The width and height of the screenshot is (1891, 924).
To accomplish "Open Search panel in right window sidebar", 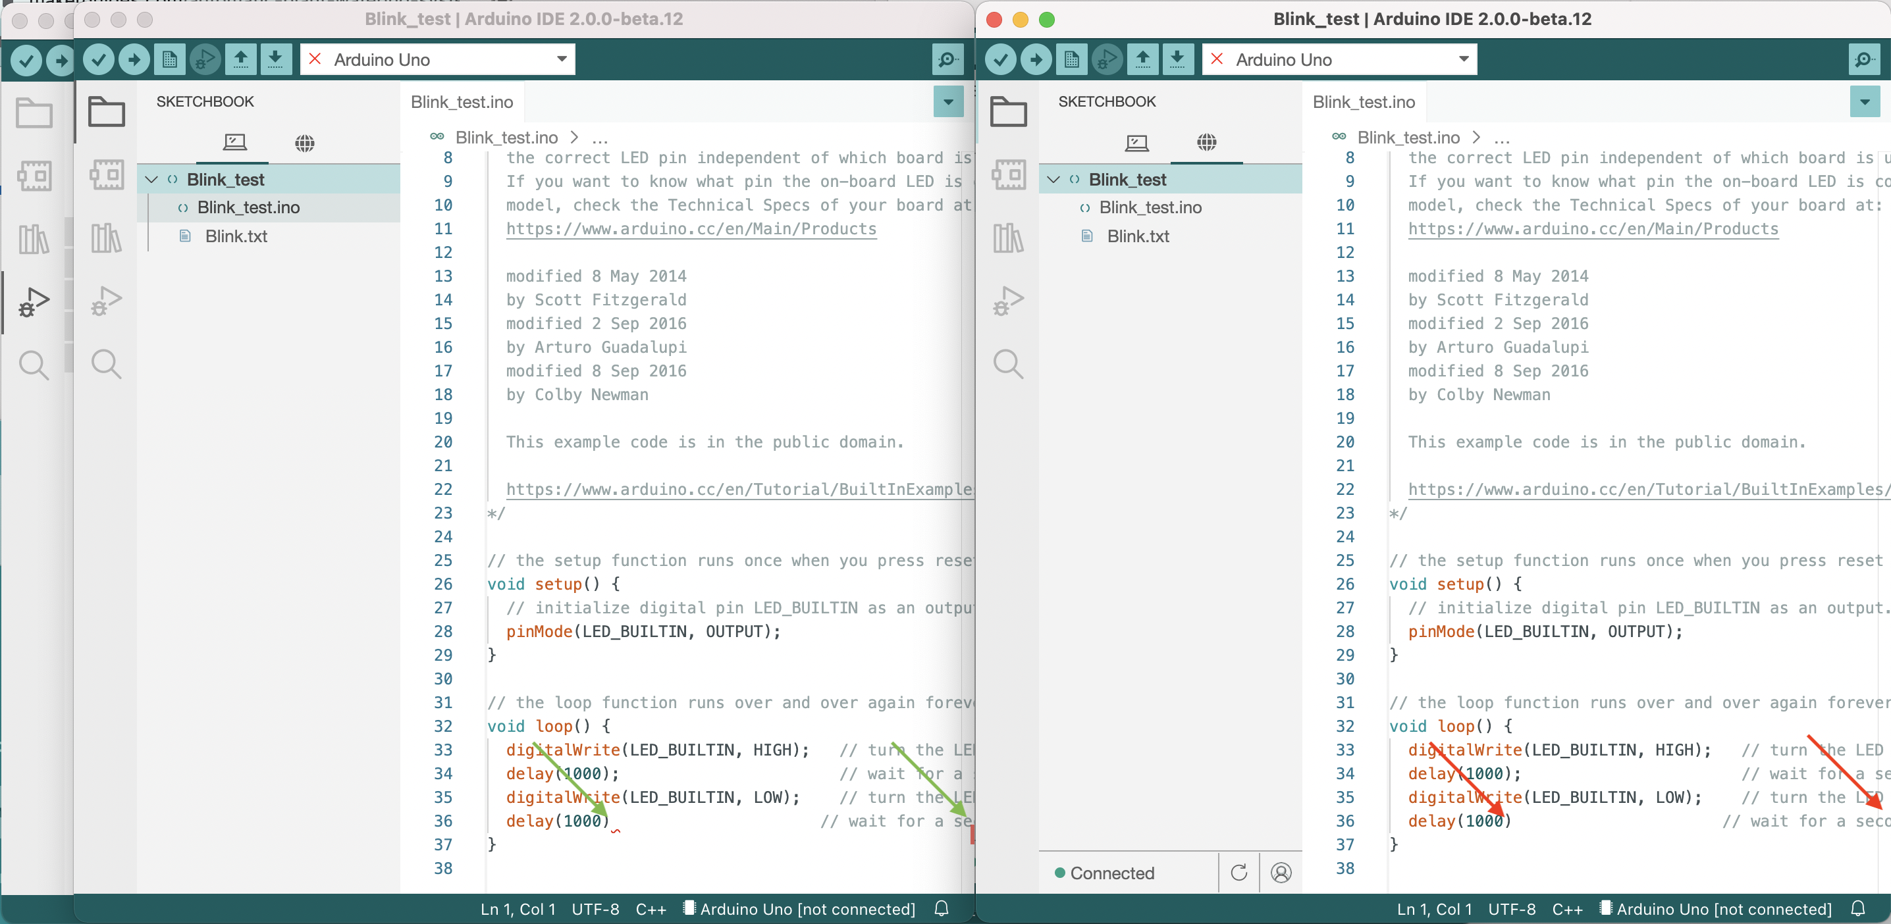I will [x=1008, y=364].
